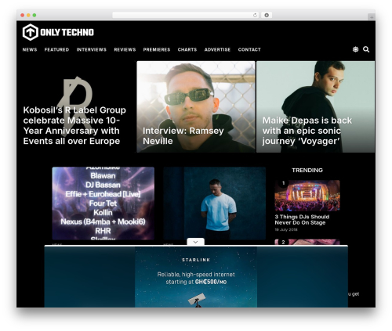
Task: Go to Reviews section
Action: click(125, 49)
